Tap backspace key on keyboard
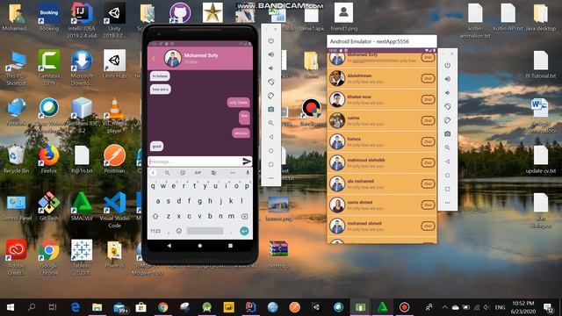 (244, 216)
